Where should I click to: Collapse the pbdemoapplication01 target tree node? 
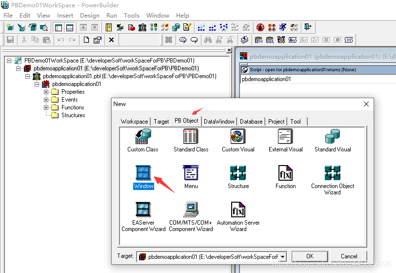[x=18, y=68]
